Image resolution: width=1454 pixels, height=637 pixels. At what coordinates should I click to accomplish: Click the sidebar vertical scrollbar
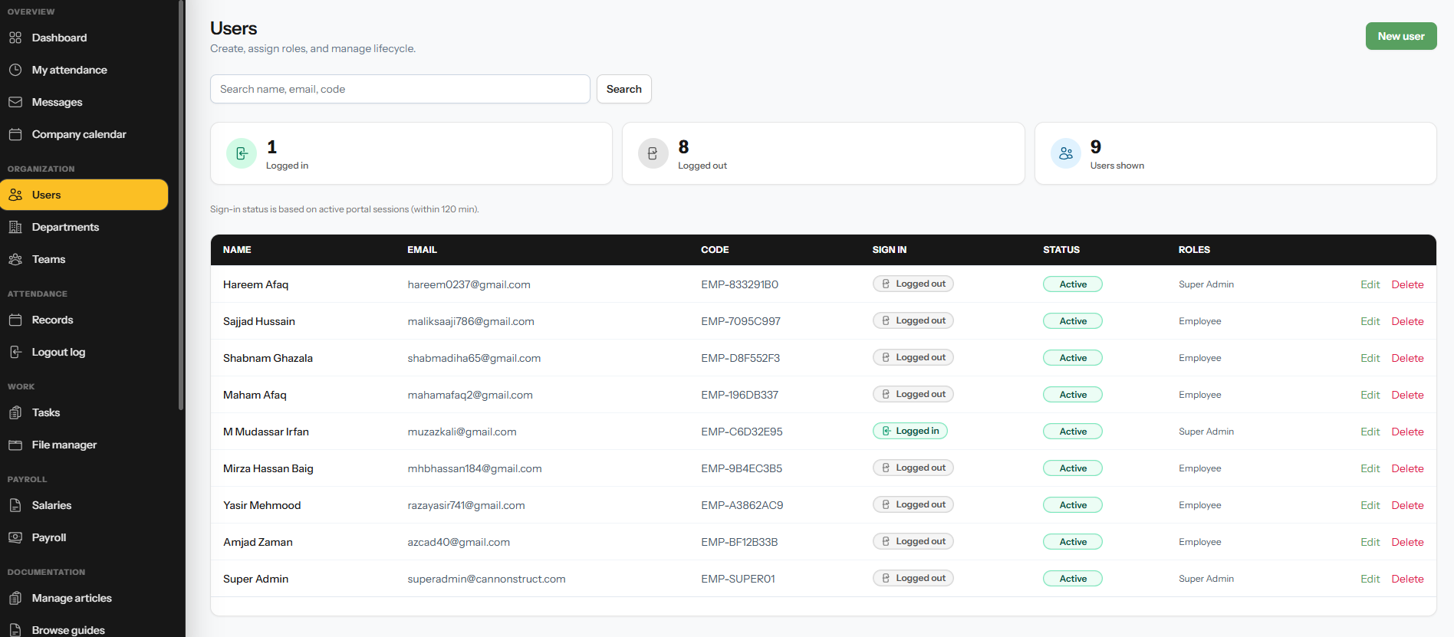[181, 205]
